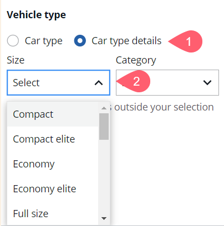
Task: Click the dropdown list scrollbar thumb
Action: [x=104, y=127]
